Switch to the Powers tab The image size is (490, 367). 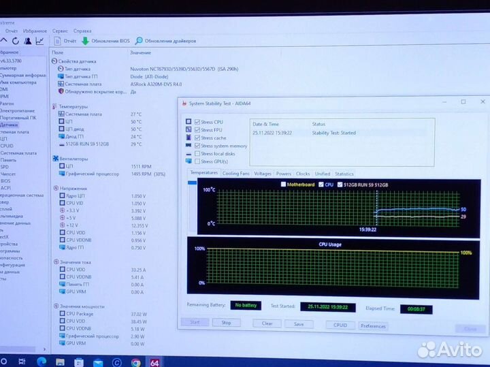click(x=283, y=174)
